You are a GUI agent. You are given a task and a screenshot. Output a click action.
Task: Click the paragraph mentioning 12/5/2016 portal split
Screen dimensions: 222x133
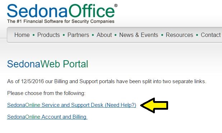pyautogui.click(x=107, y=81)
